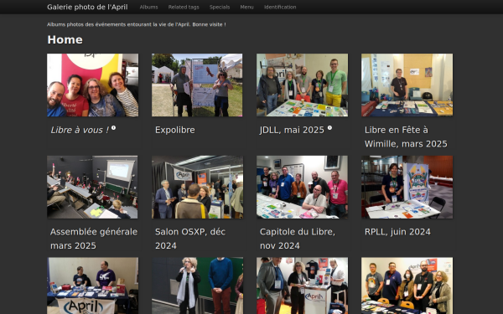The image size is (503, 314).
Task: Open thumbnail showing April banner table
Action: pyautogui.click(x=93, y=286)
